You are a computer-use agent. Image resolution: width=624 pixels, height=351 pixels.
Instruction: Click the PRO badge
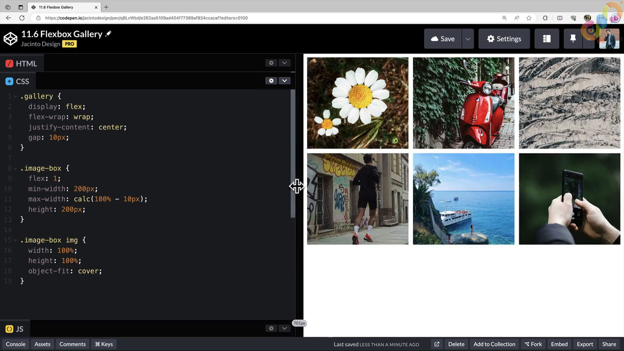click(x=69, y=44)
